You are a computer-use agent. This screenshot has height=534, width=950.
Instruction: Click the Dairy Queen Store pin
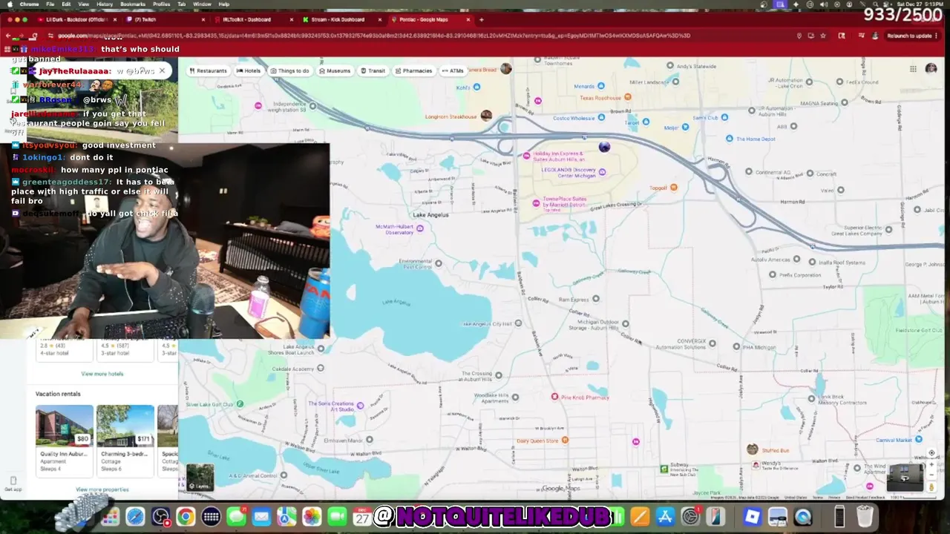click(x=565, y=441)
